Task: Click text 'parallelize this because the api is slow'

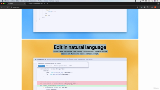Action: pos(49,63)
